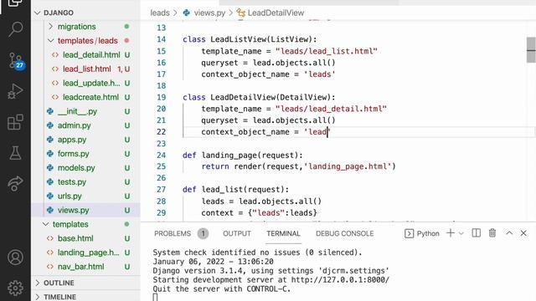
Task: Open apps.py file
Action: tap(72, 140)
